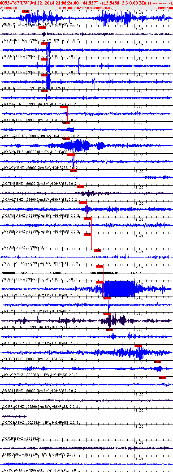This screenshot has width=173, height=472.
Task: Select the red pick marker on CC KWBU trace
Action: 83,203
